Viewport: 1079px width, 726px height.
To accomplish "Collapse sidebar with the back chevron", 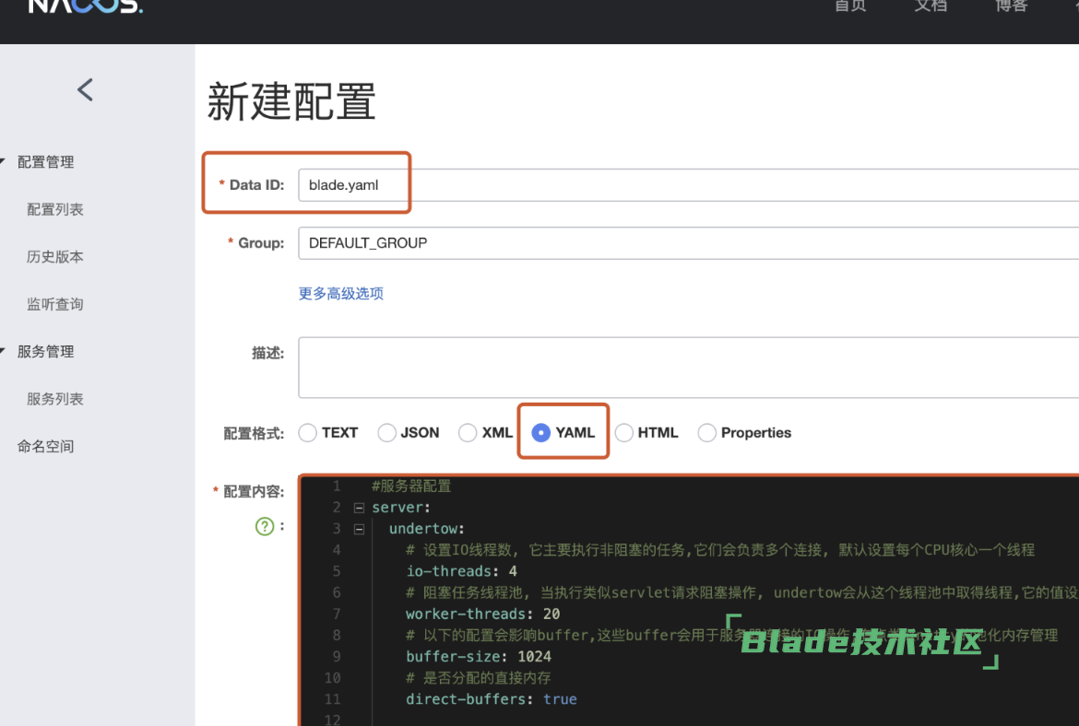I will (85, 89).
